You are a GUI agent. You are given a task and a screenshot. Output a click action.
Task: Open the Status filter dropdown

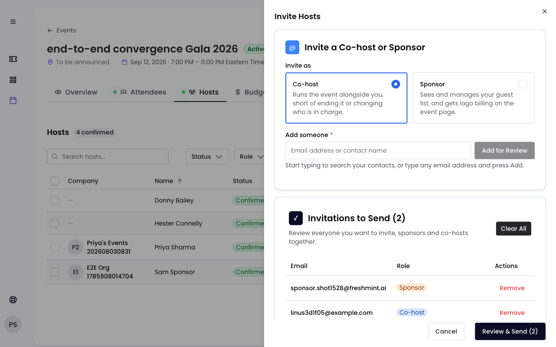[x=207, y=157]
